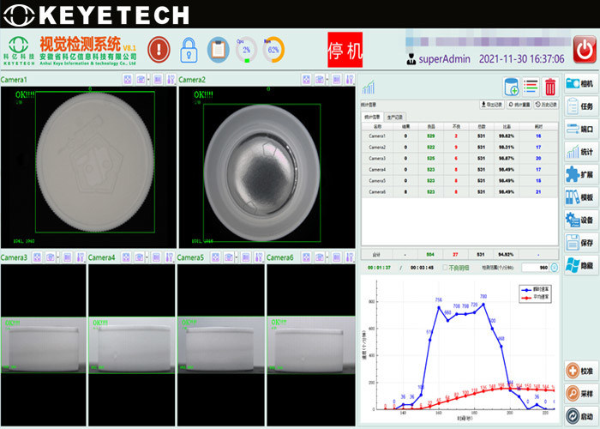
Task: Click the red power button
Action: 585,48
